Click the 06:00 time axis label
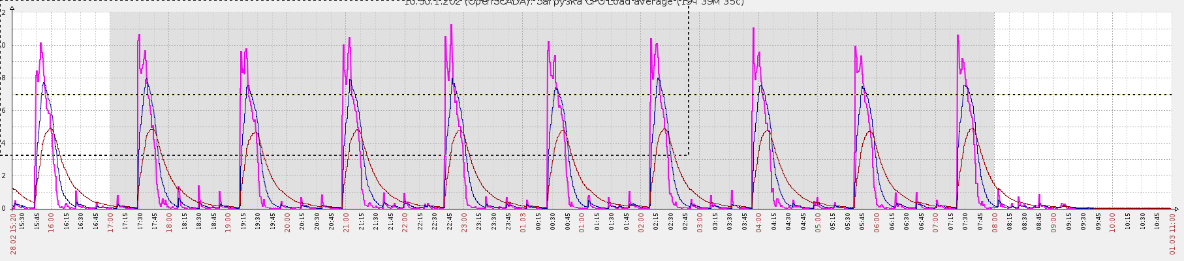Screen dimensions: 1184x261 (877, 222)
